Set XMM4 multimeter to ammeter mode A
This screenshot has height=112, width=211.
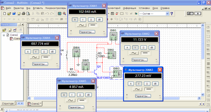click(x=28, y=52)
